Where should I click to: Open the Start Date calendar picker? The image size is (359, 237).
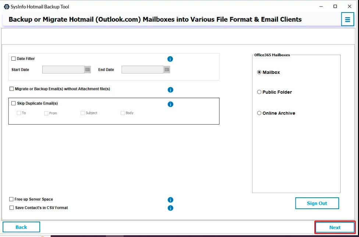tap(88, 69)
